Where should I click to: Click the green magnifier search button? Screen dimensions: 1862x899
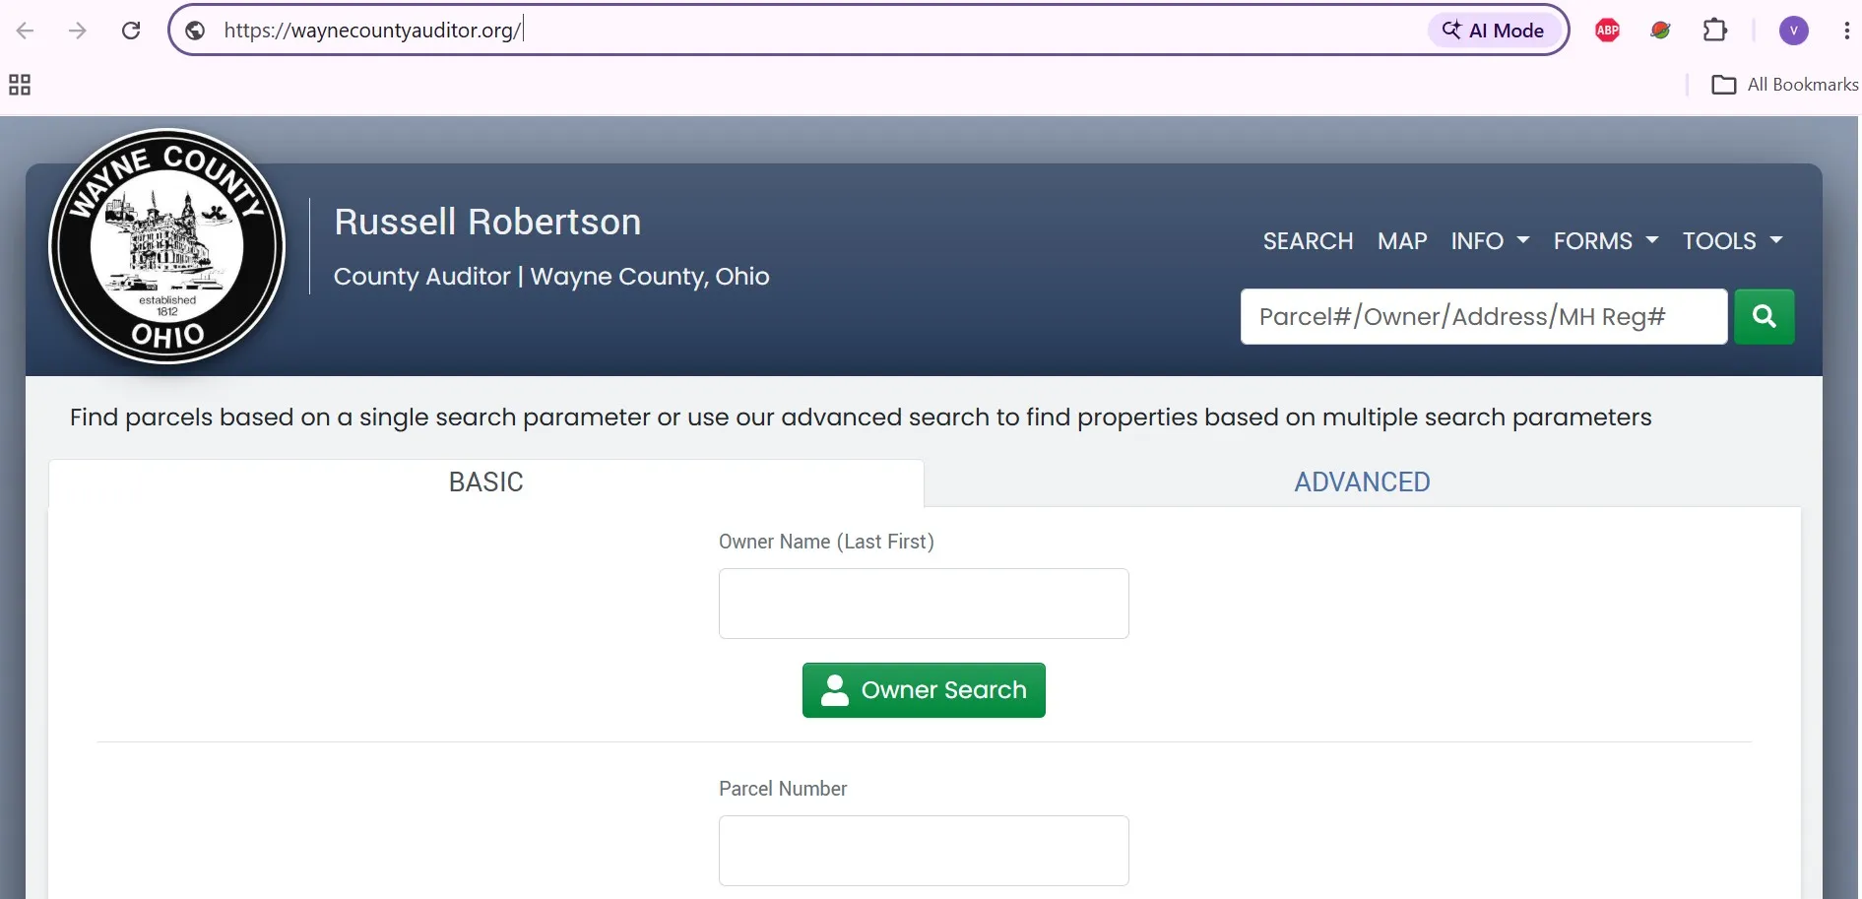click(x=1764, y=317)
